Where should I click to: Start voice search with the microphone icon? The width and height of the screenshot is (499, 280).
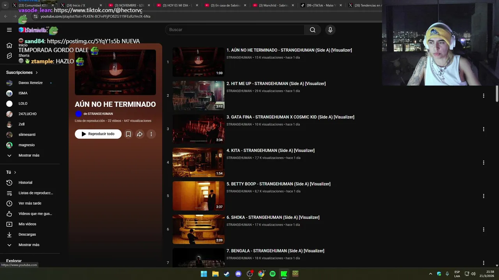(x=330, y=30)
